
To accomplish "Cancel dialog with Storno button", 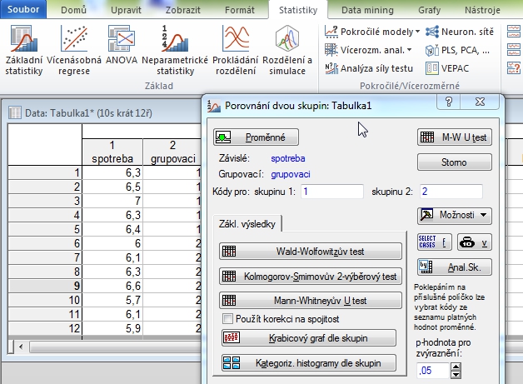I will [454, 162].
